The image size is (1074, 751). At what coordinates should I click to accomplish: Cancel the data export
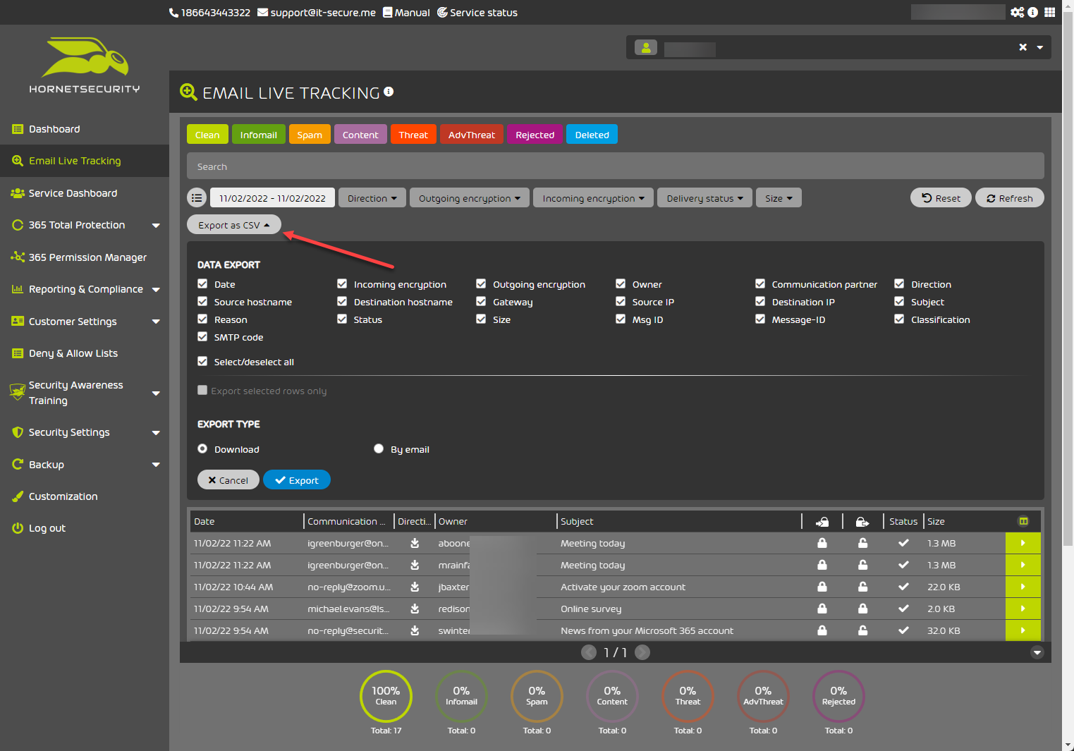point(228,480)
